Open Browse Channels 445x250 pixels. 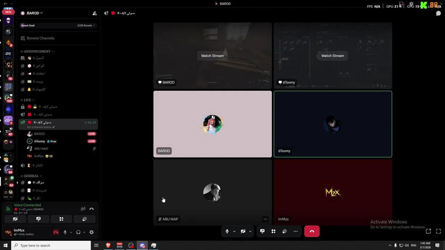(x=58, y=38)
